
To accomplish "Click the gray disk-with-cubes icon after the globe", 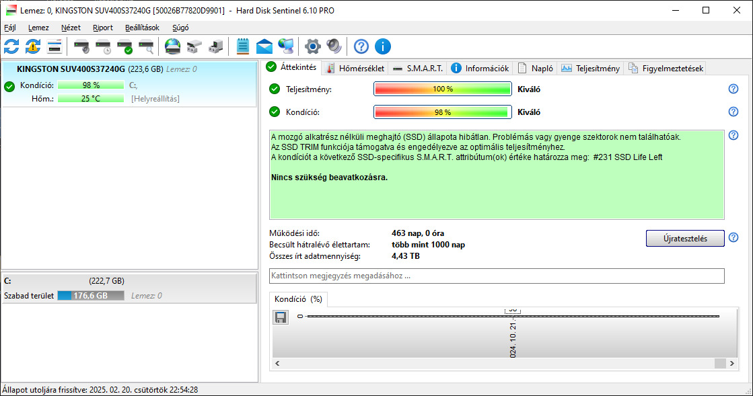I will (194, 46).
